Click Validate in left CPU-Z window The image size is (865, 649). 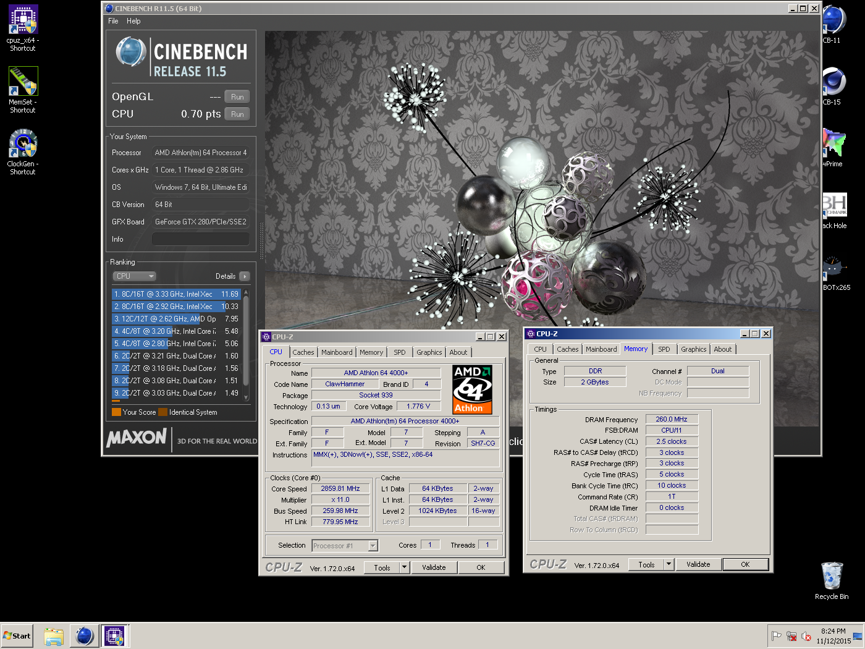tap(434, 567)
